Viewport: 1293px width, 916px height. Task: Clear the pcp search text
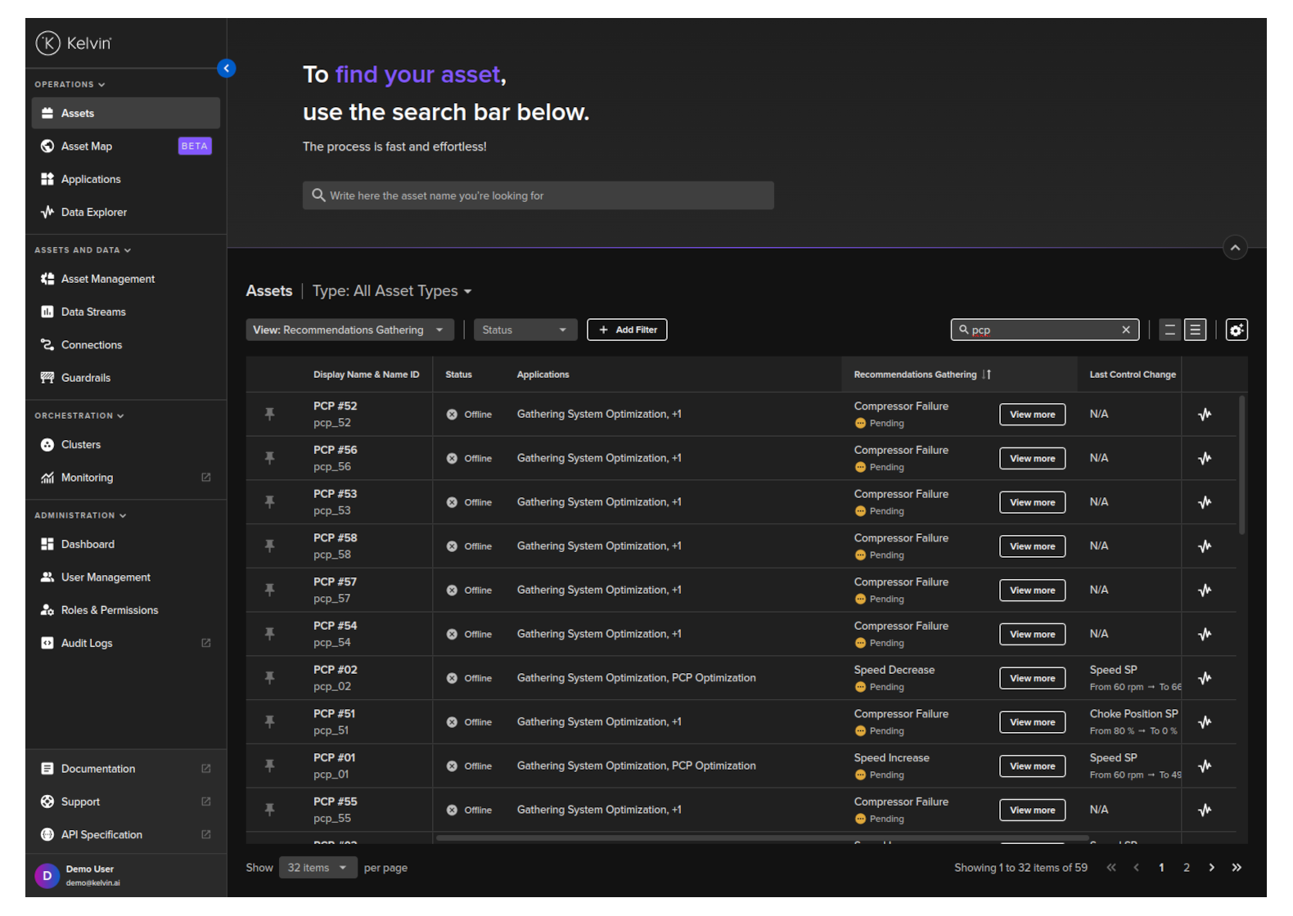[1125, 330]
